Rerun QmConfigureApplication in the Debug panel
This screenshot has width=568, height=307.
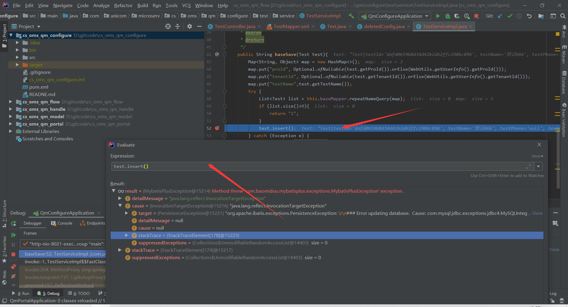click(13, 223)
